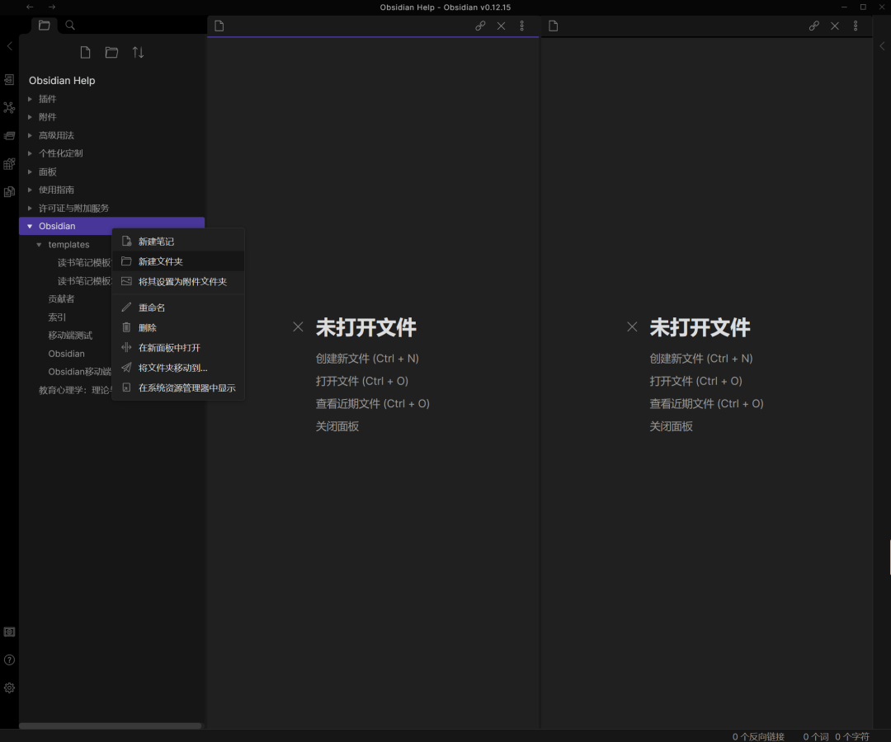Click 0 个反向链接 in status bar
Screen dimensions: 891x742
758,736
